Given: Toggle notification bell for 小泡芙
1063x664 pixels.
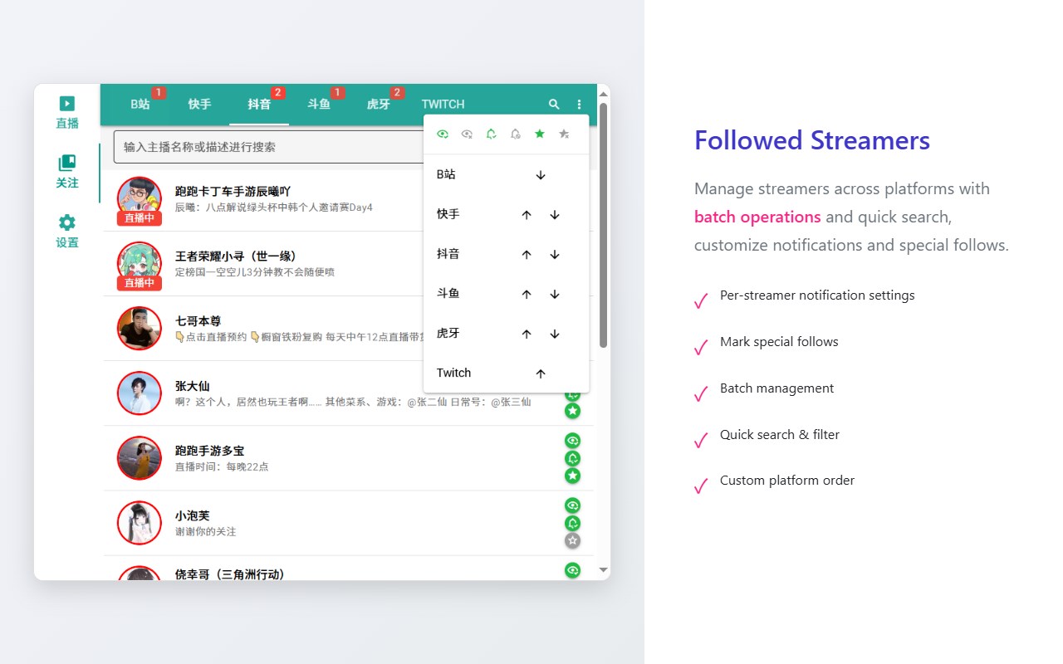Looking at the screenshot, I should tap(572, 523).
